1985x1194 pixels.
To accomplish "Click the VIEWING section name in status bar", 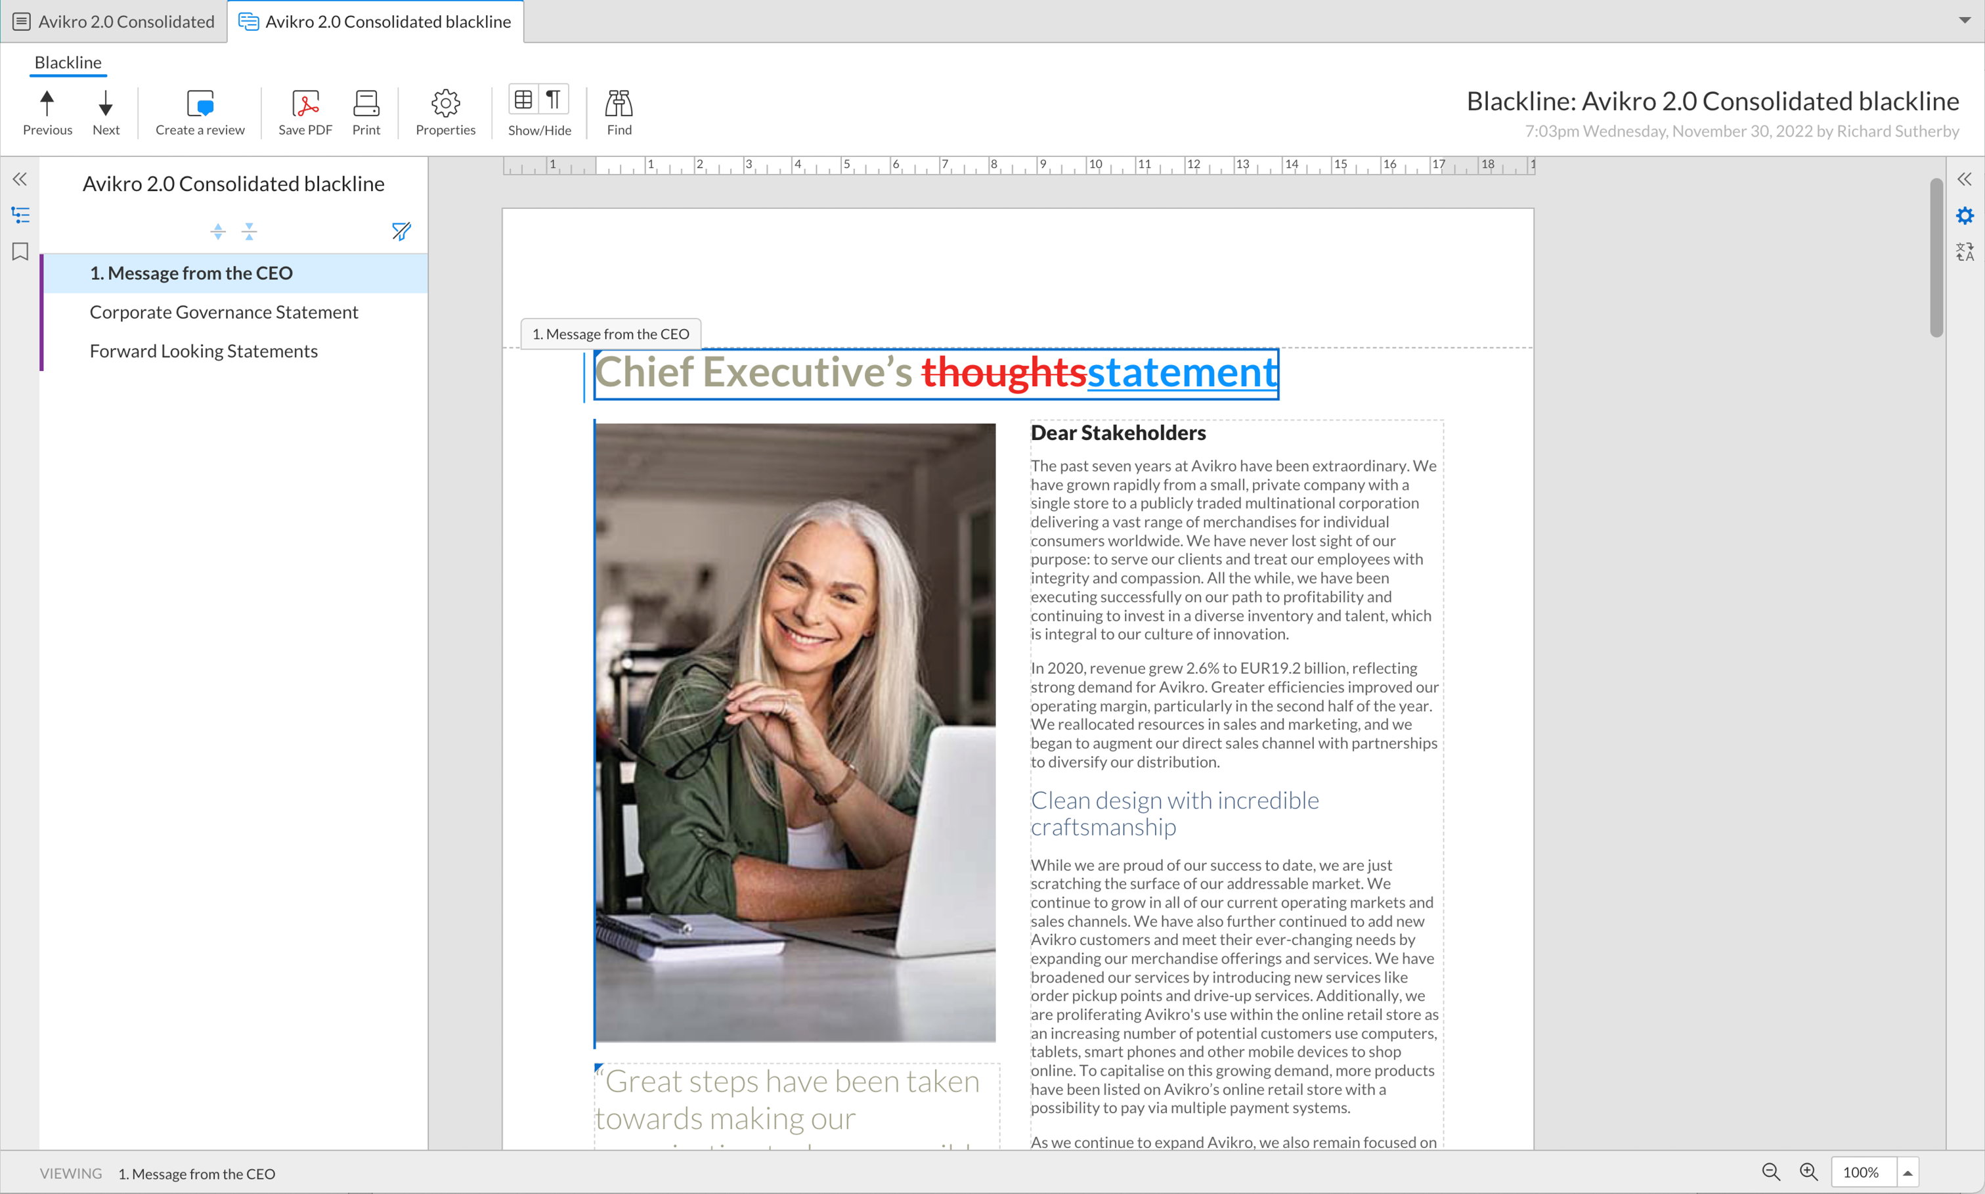I will [197, 1173].
